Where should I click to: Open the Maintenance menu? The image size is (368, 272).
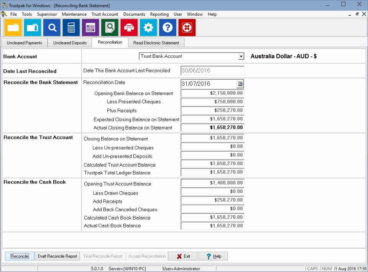click(x=74, y=14)
